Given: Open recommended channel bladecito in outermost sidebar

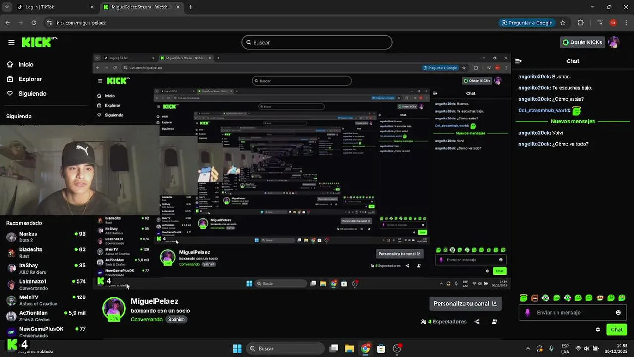Looking at the screenshot, I should point(46,252).
